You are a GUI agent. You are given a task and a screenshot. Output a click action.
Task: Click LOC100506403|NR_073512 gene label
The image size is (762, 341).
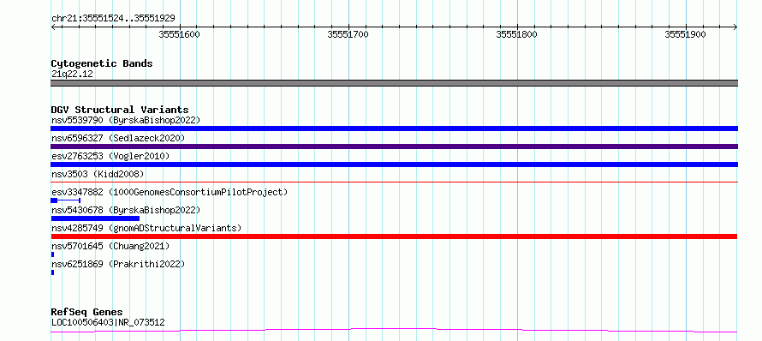pos(108,322)
